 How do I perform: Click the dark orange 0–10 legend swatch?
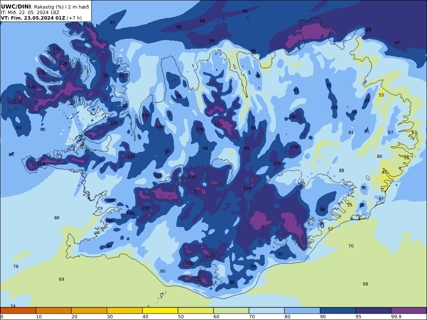tap(18, 311)
